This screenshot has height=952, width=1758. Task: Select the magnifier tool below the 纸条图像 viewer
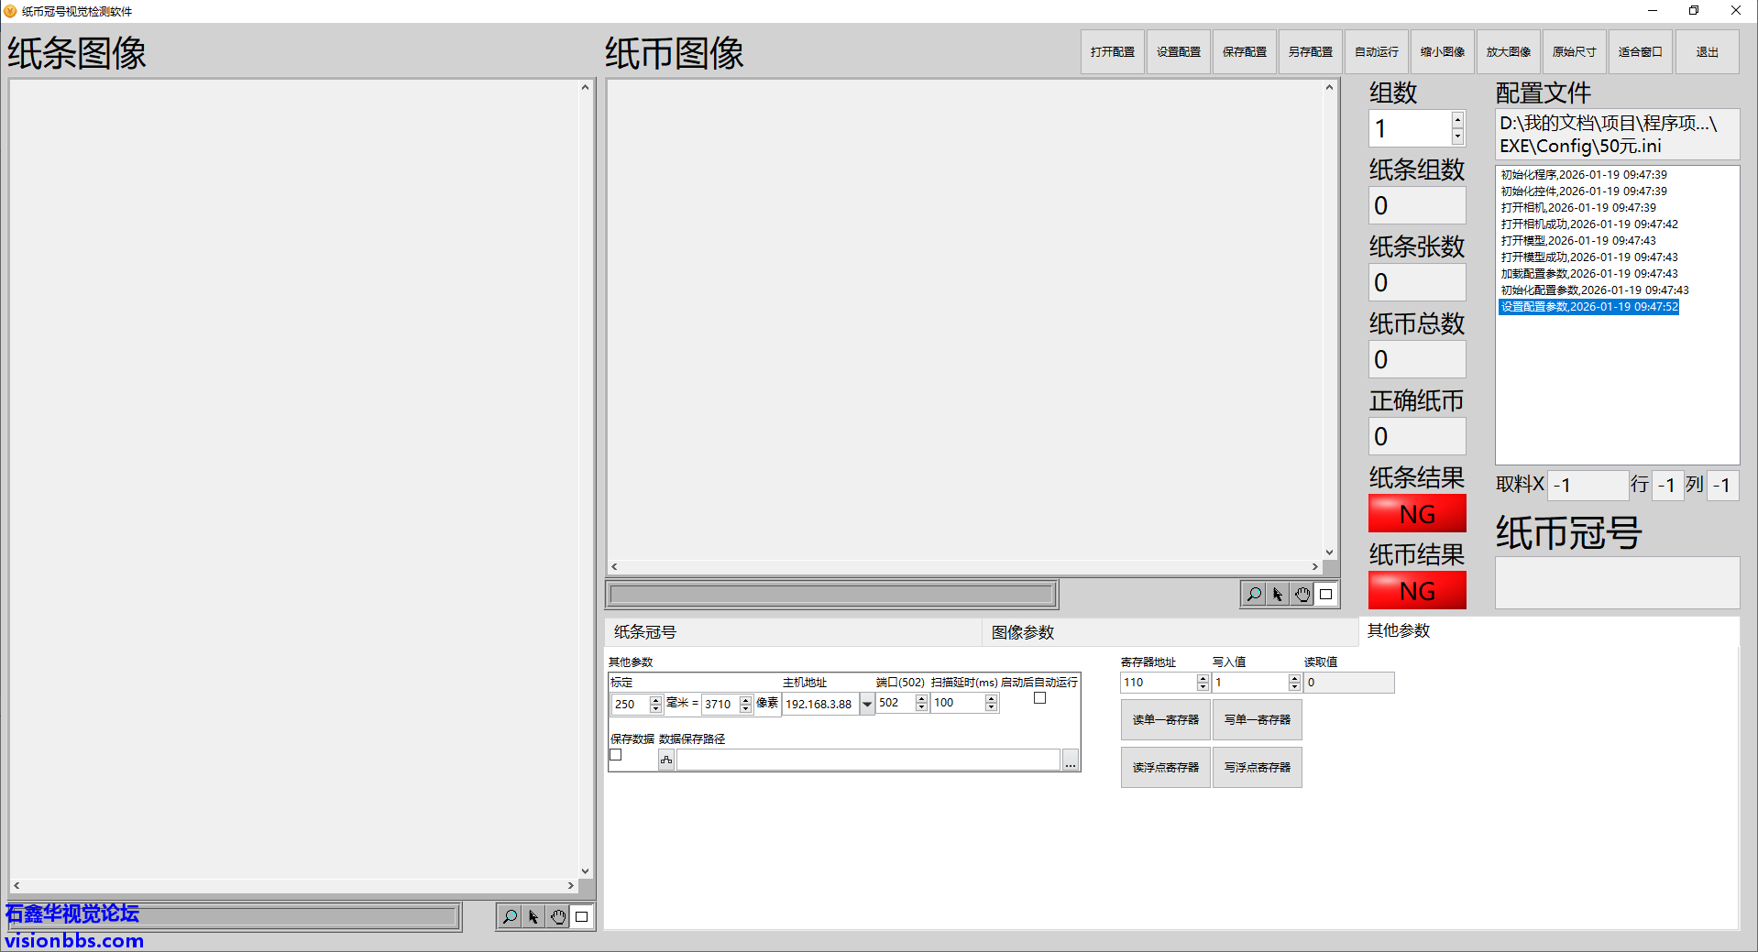510,916
